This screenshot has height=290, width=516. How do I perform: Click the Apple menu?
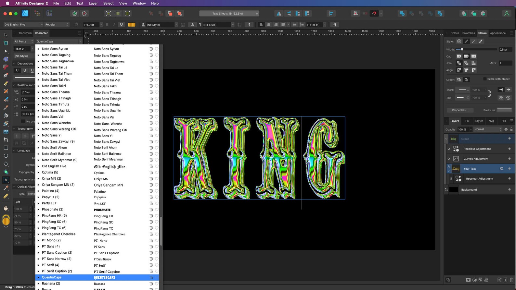pos(7,3)
